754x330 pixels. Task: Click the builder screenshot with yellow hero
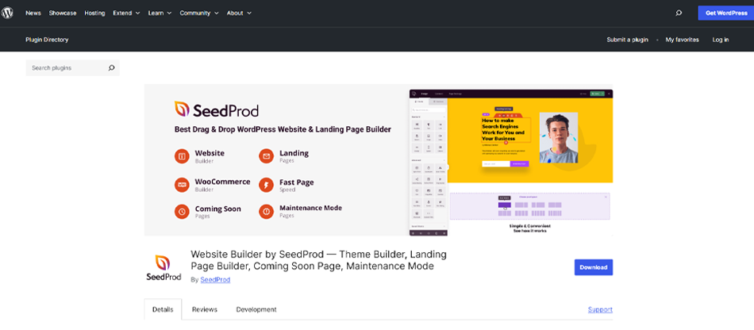tap(510, 163)
